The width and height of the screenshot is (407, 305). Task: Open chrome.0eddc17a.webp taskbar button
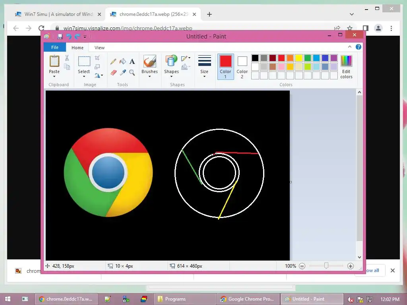pyautogui.click(x=66, y=299)
